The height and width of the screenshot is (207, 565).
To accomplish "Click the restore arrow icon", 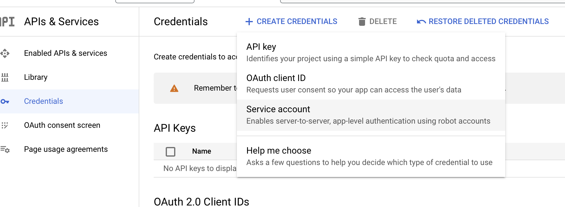I will point(421,21).
